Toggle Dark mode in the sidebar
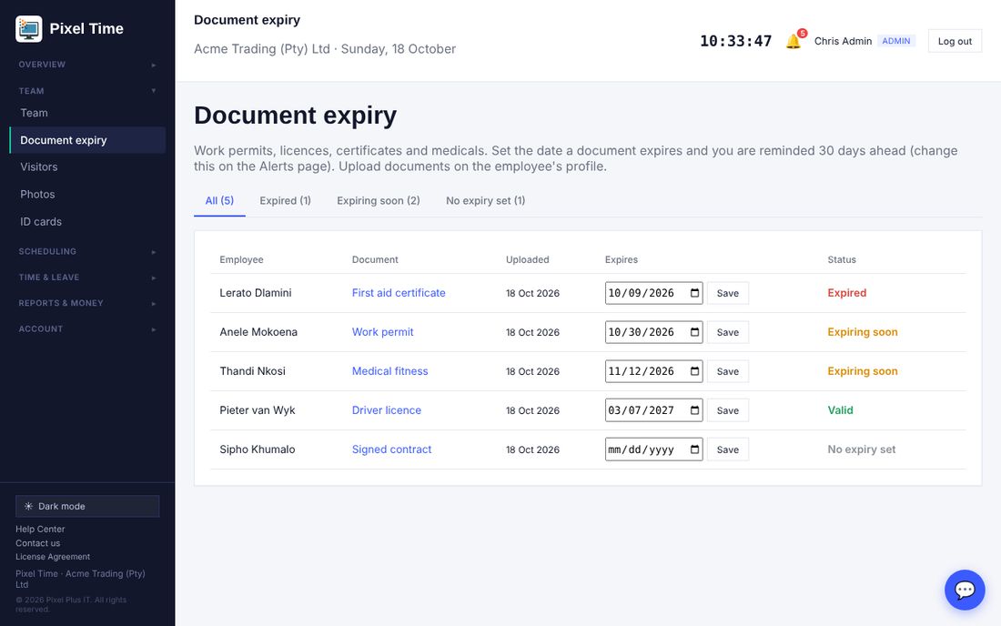1001x626 pixels. [87, 506]
